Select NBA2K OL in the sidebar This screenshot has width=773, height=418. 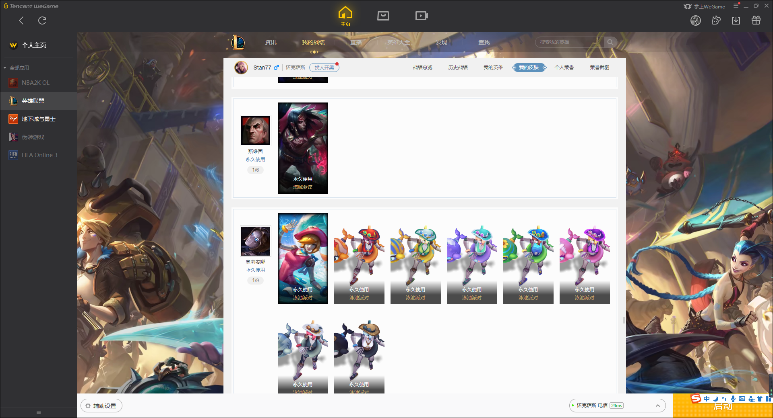pos(38,83)
